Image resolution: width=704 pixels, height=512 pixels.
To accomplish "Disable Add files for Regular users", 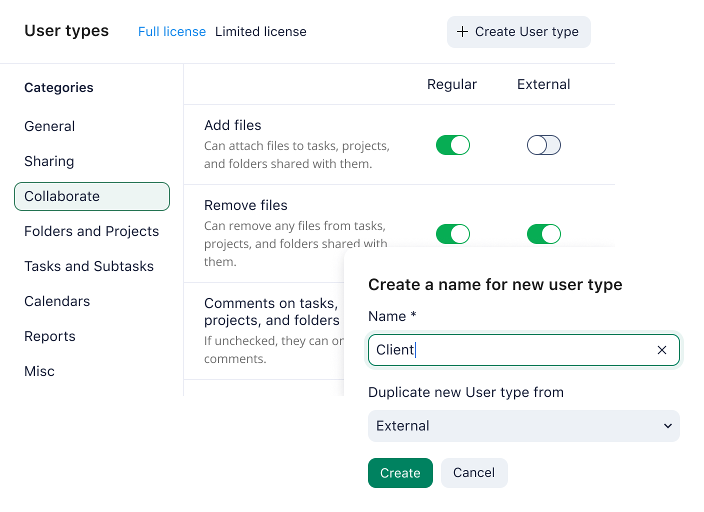I will click(x=452, y=145).
